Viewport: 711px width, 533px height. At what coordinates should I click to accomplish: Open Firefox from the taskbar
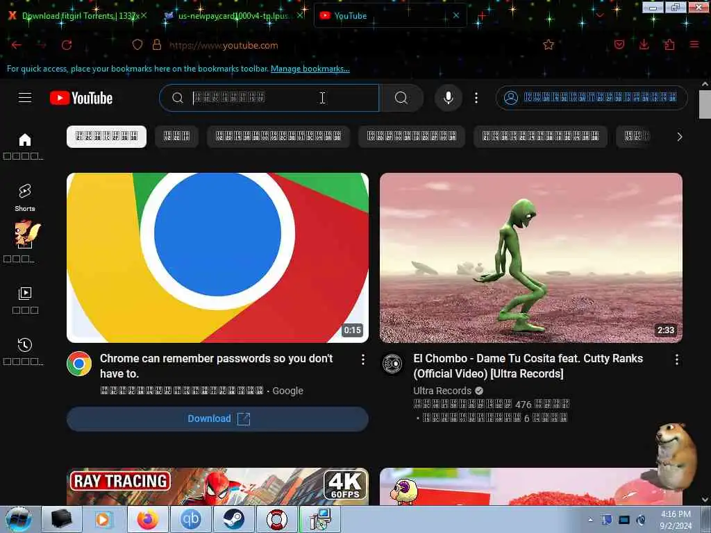[147, 519]
